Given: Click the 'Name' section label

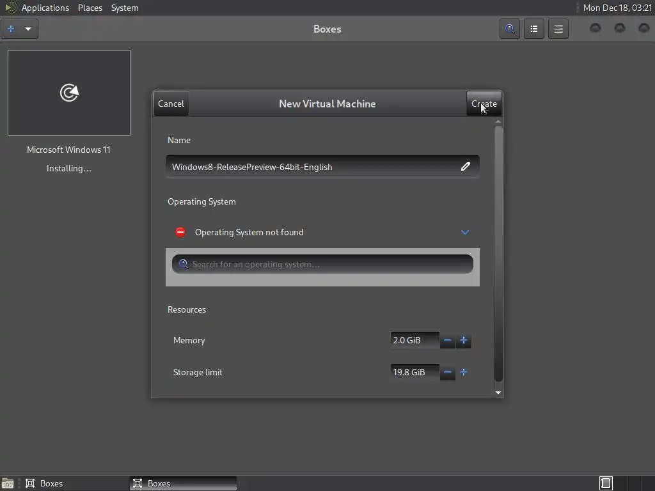Looking at the screenshot, I should 179,140.
